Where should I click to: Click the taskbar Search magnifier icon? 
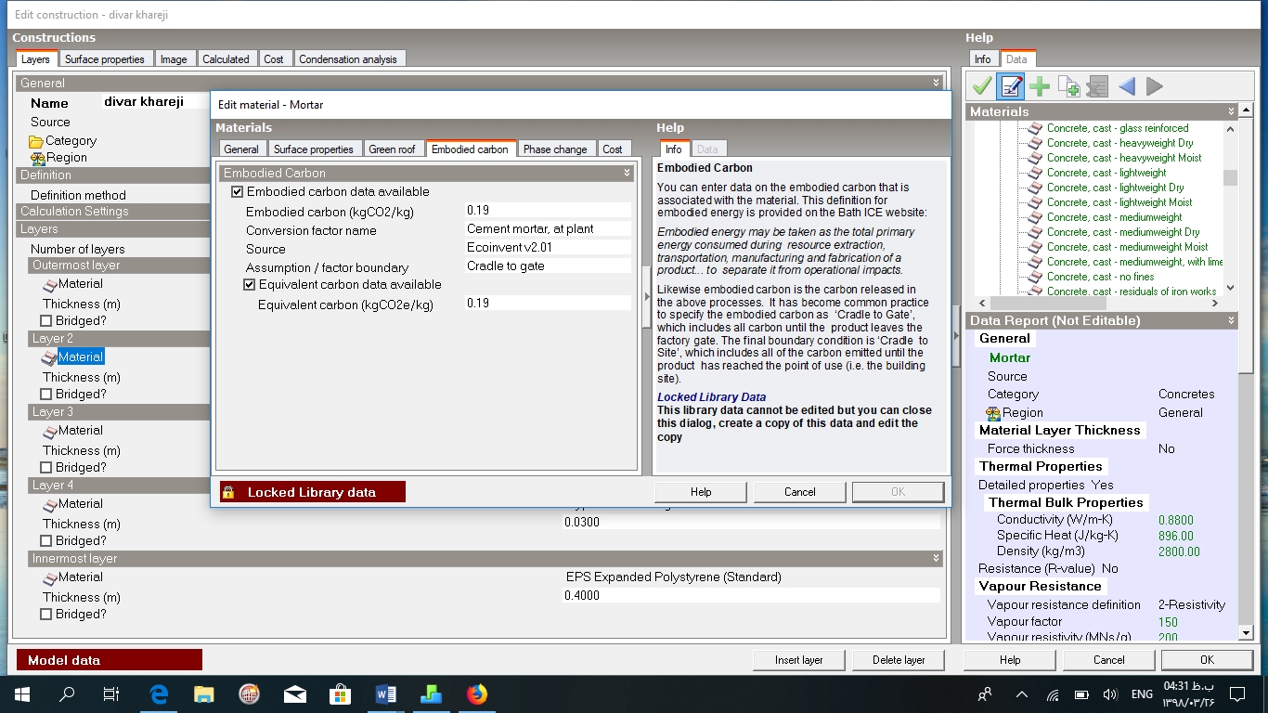pyautogui.click(x=67, y=694)
